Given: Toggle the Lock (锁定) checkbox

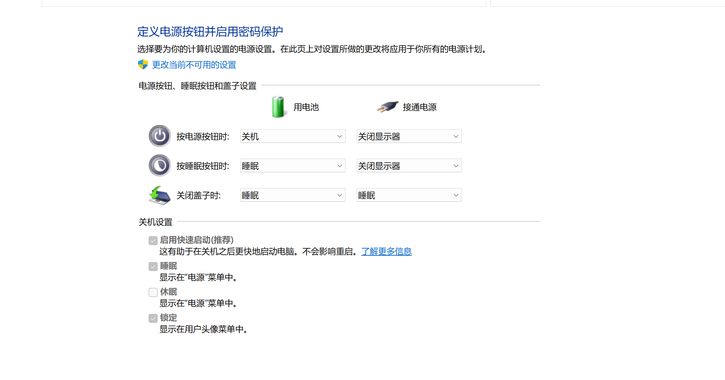Looking at the screenshot, I should click(153, 318).
